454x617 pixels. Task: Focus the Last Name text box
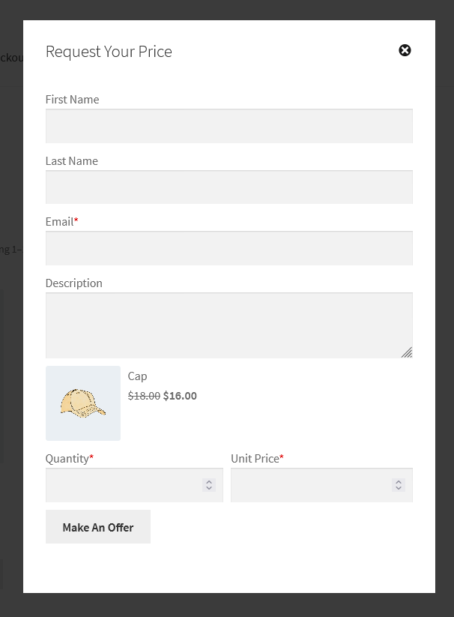[x=228, y=187]
